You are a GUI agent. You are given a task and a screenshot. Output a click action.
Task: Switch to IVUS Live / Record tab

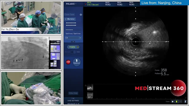coord(93,4)
